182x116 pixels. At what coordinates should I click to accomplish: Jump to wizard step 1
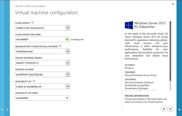tap(2, 110)
